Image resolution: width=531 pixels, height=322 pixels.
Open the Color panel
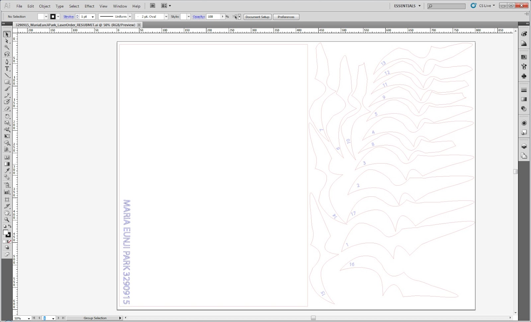(x=524, y=34)
